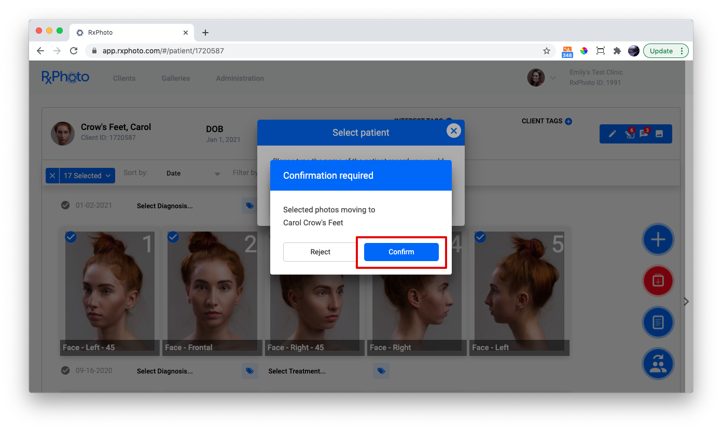Select all photos from 01-02-2021

(65, 205)
